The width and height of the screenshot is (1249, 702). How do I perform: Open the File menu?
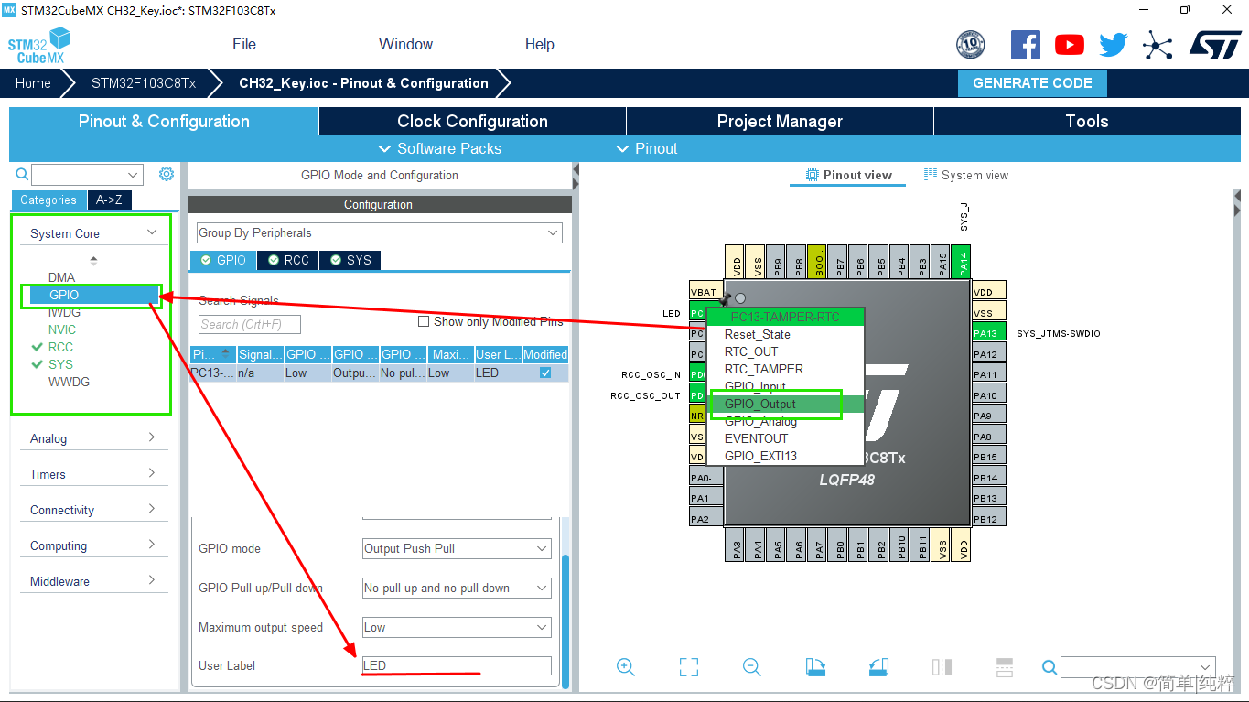point(244,44)
